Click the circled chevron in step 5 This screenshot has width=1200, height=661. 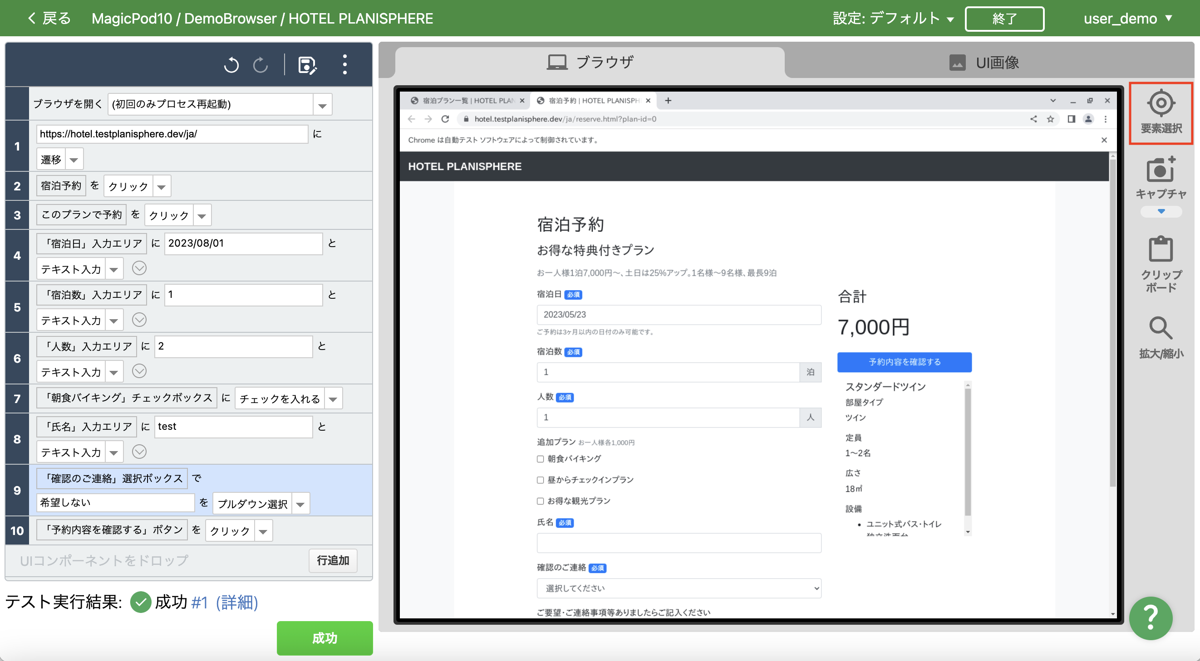coord(139,320)
